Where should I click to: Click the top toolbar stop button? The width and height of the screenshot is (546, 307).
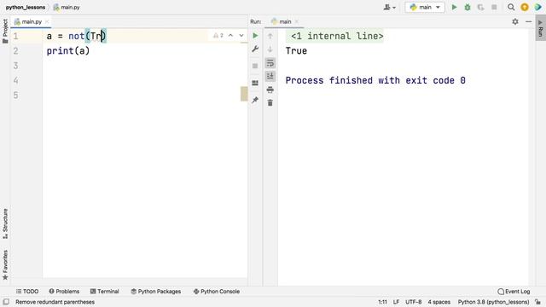point(494,7)
